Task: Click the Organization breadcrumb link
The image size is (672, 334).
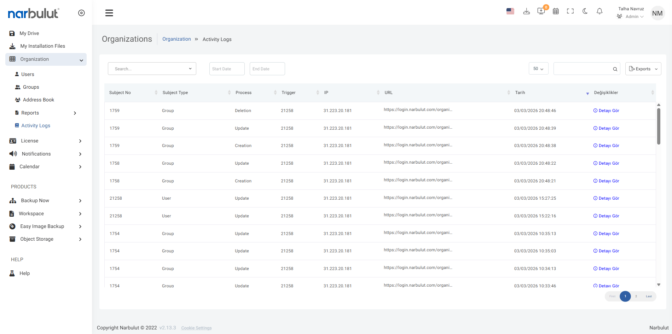Action: (176, 39)
